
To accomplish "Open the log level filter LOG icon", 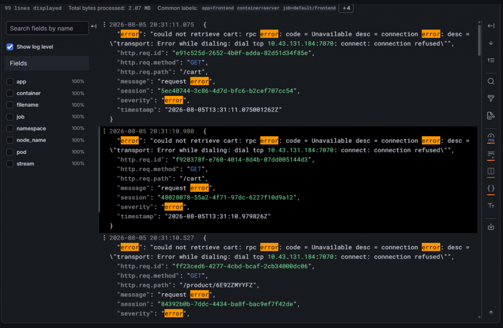I will point(491,116).
